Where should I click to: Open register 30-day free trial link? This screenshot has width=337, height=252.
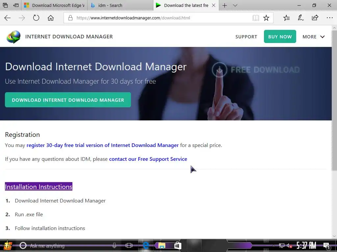tap(103, 145)
